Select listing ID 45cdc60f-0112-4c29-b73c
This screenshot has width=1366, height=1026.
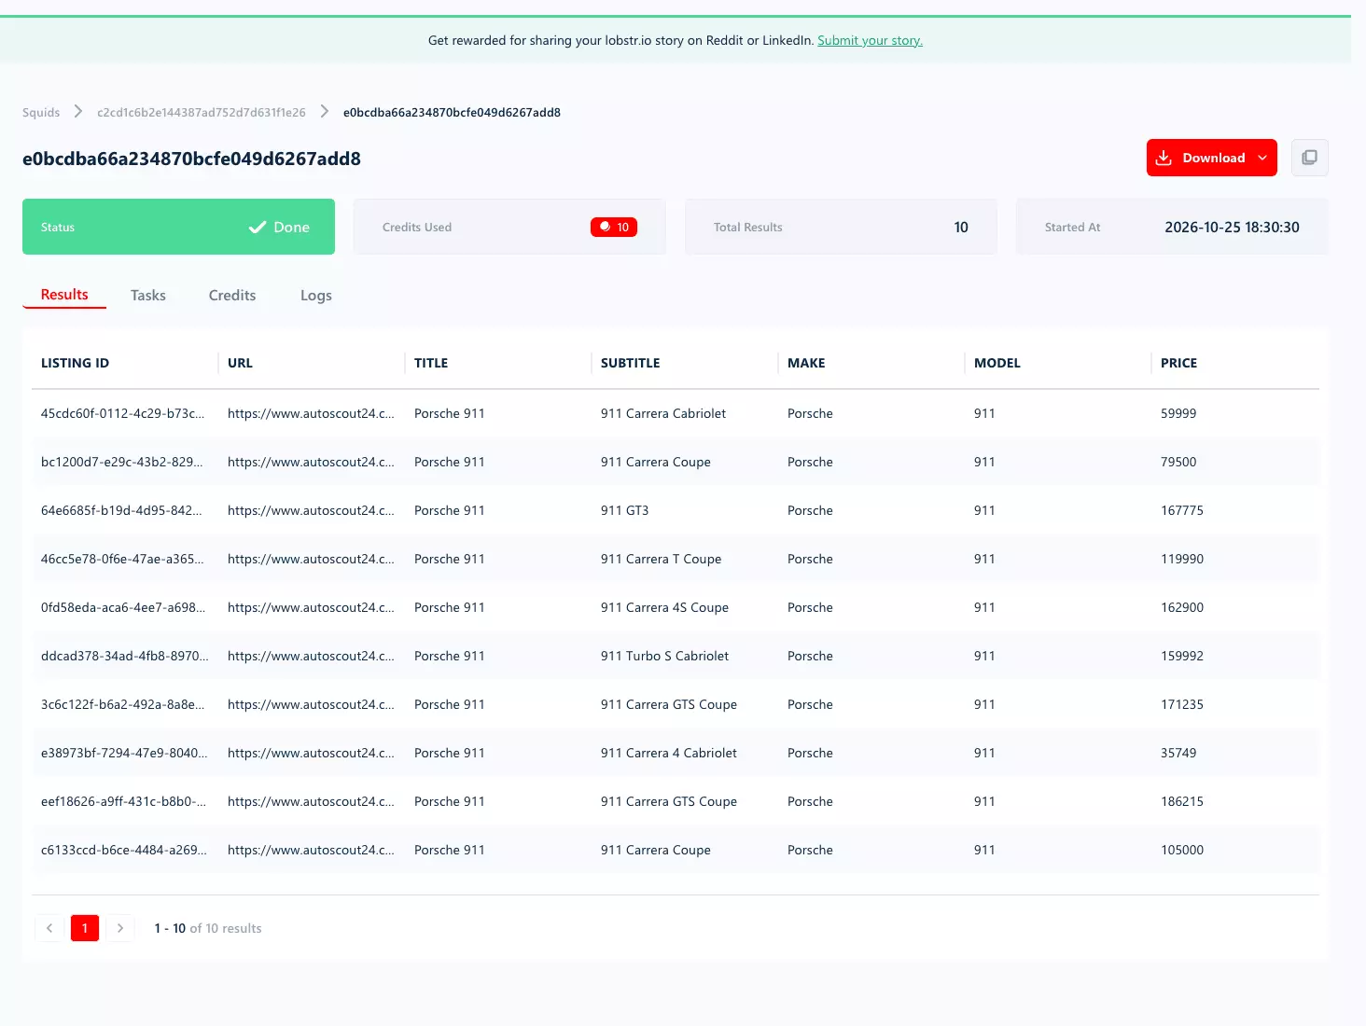click(x=122, y=413)
